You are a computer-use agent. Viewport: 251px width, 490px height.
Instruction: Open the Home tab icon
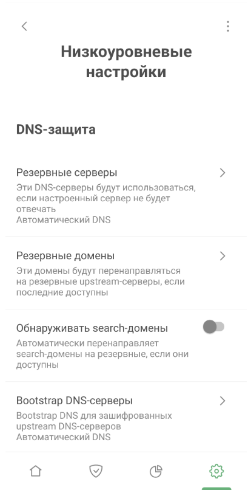pyautogui.click(x=36, y=471)
